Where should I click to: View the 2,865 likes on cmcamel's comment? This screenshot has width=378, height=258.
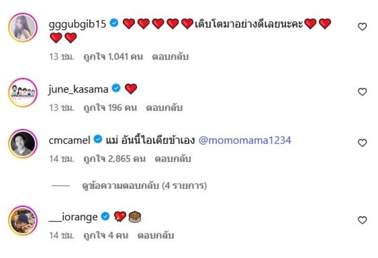[114, 159]
